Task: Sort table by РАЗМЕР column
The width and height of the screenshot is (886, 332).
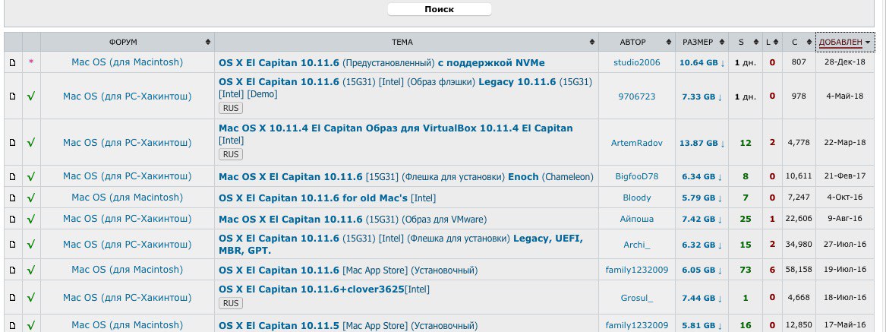Action: [x=702, y=42]
